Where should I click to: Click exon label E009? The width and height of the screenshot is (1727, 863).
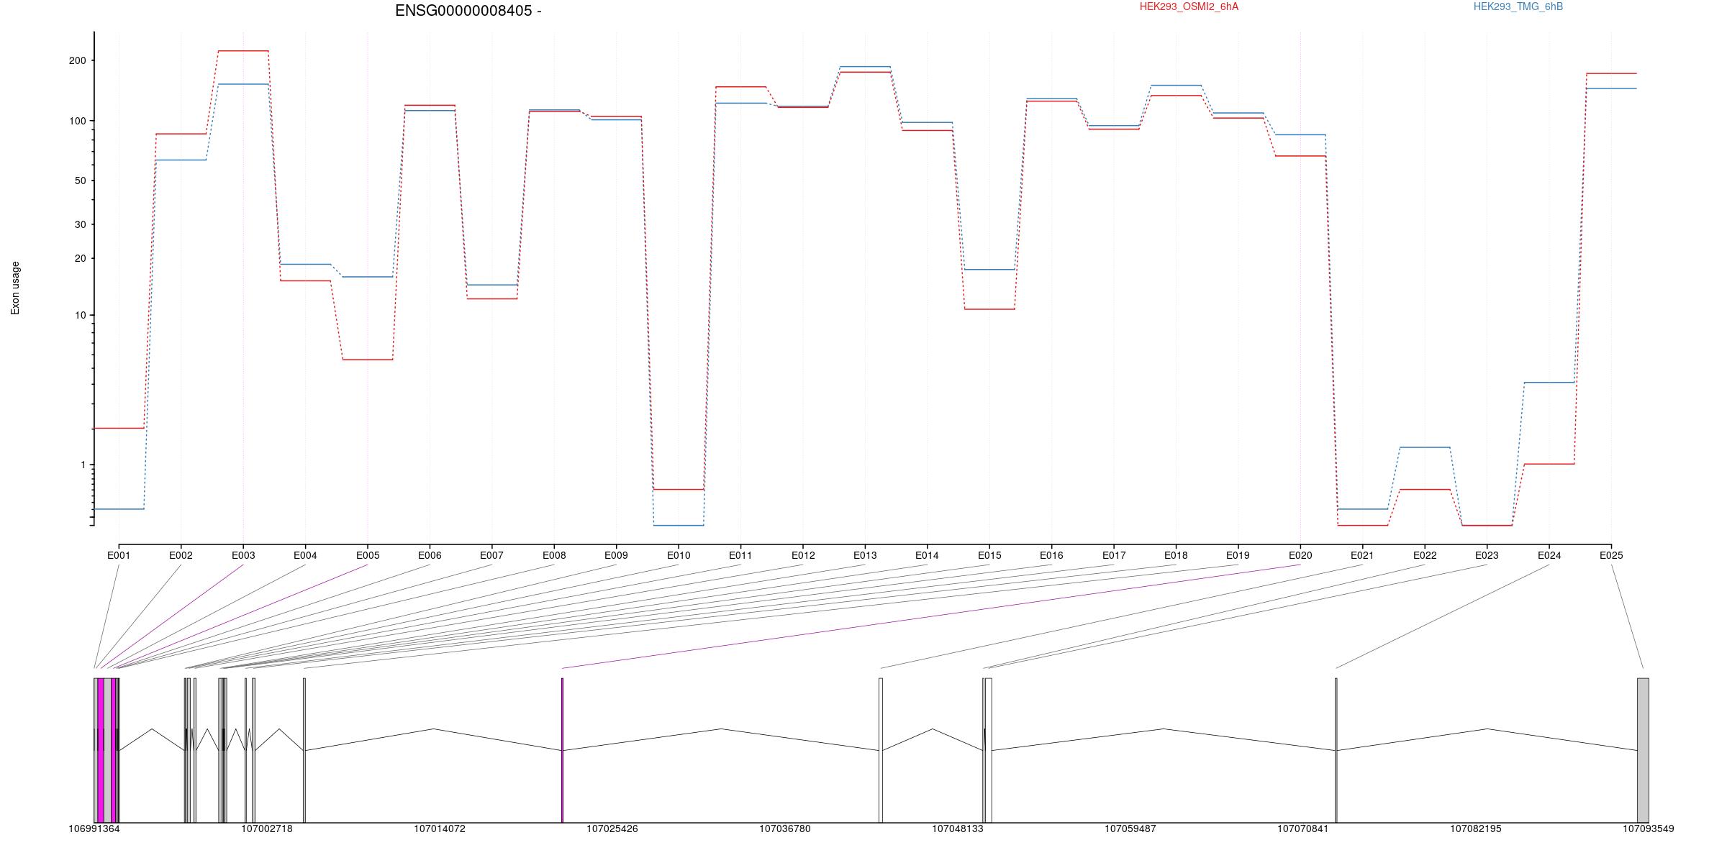pyautogui.click(x=616, y=555)
